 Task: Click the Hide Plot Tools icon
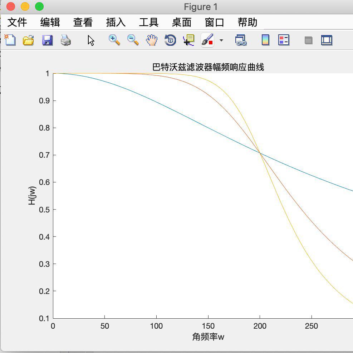coord(308,40)
